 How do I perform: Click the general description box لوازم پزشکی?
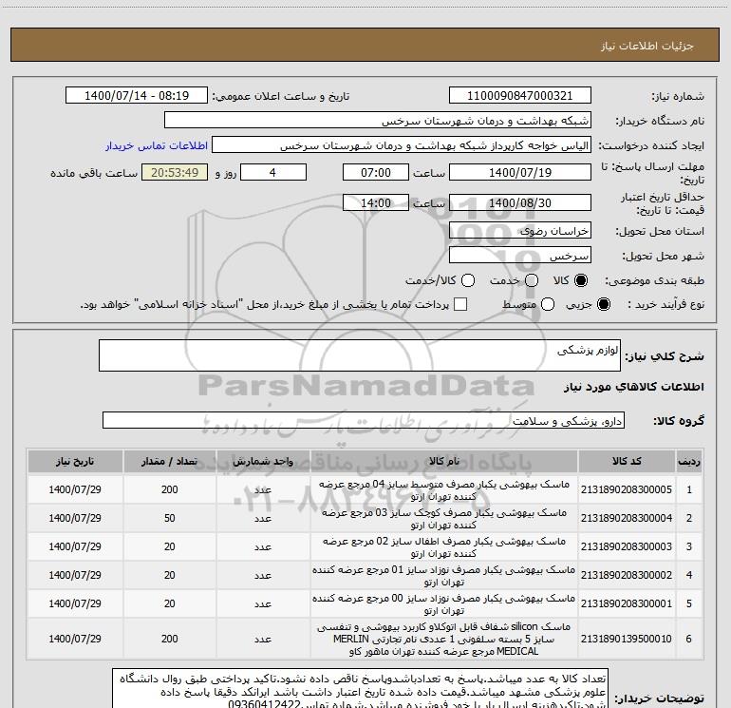pyautogui.click(x=360, y=355)
